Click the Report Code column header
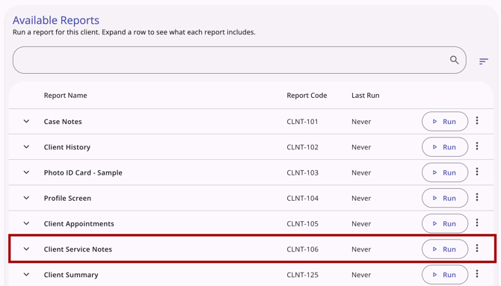The width and height of the screenshot is (501, 286). coord(307,96)
